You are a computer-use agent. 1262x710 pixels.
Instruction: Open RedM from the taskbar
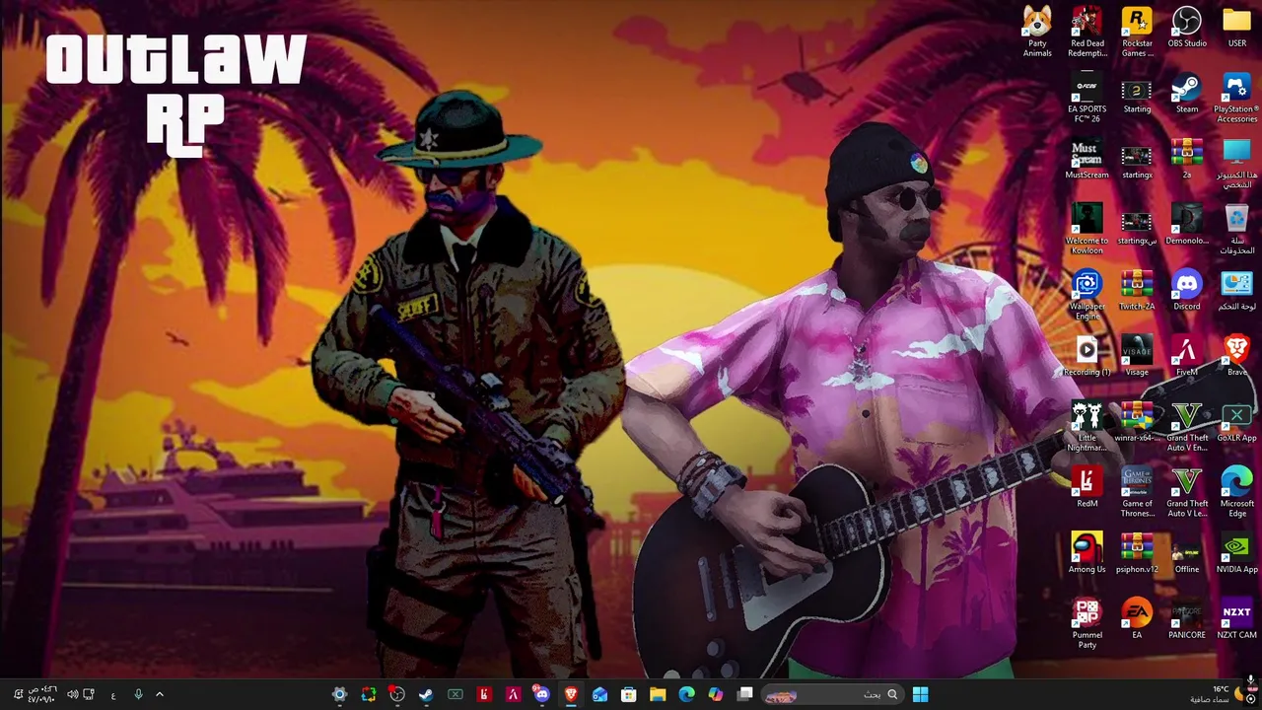coord(484,694)
